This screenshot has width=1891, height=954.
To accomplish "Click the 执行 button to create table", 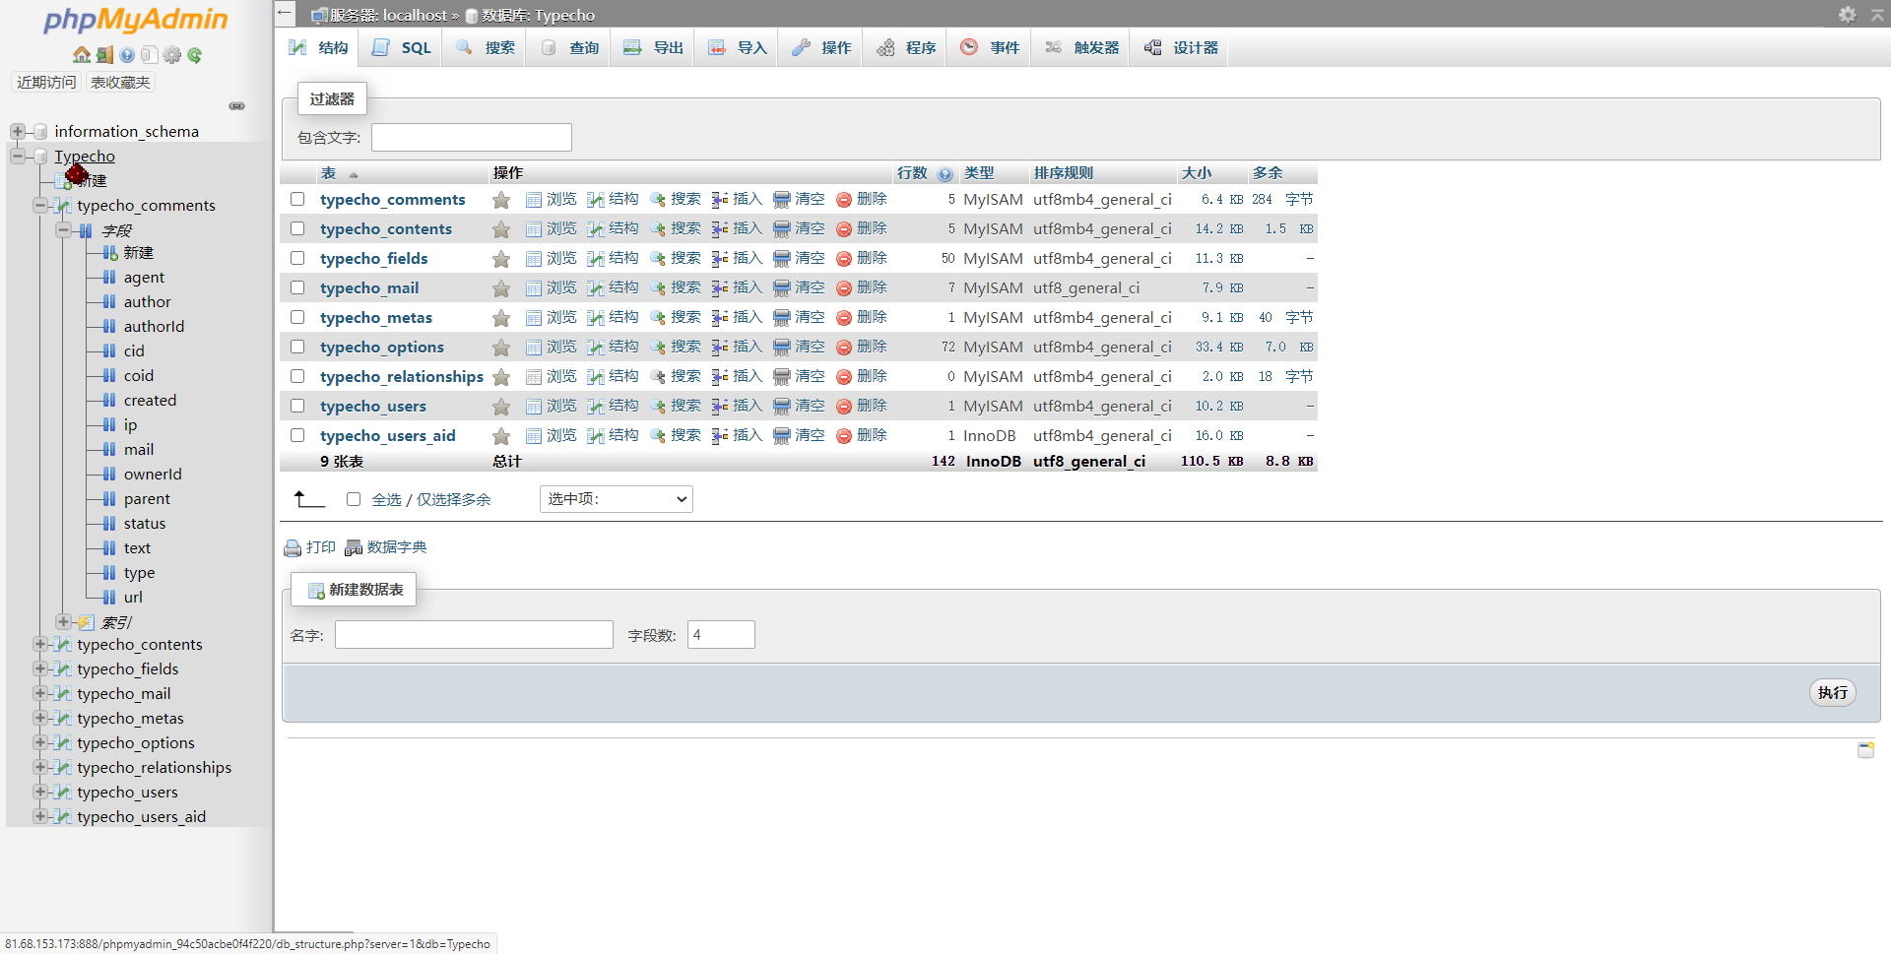I will point(1833,693).
